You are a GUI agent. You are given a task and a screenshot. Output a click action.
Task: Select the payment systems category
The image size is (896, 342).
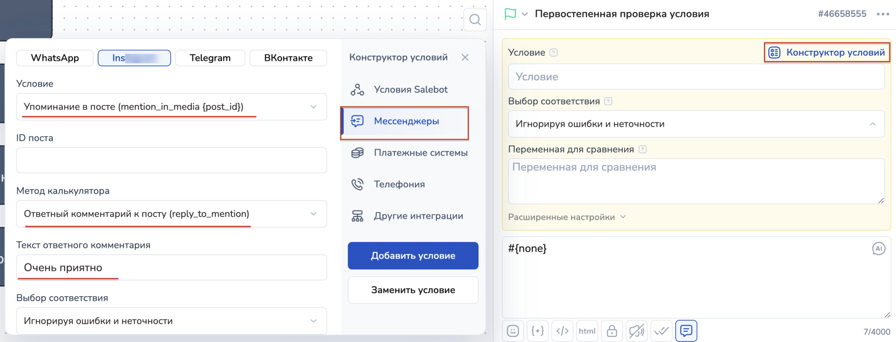click(x=420, y=153)
